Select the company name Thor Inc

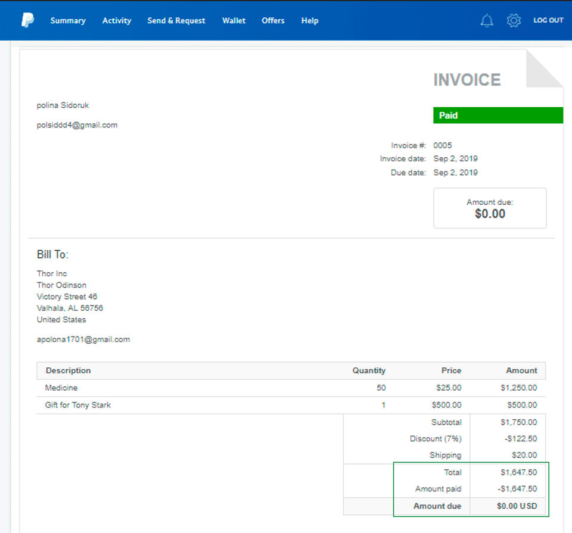pos(52,273)
